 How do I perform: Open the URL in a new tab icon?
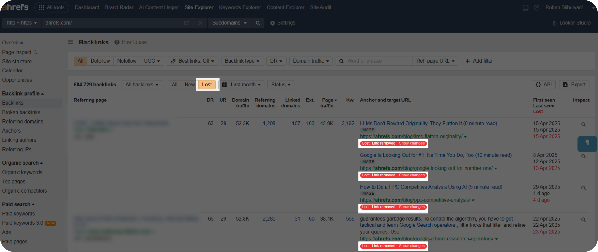(x=187, y=23)
